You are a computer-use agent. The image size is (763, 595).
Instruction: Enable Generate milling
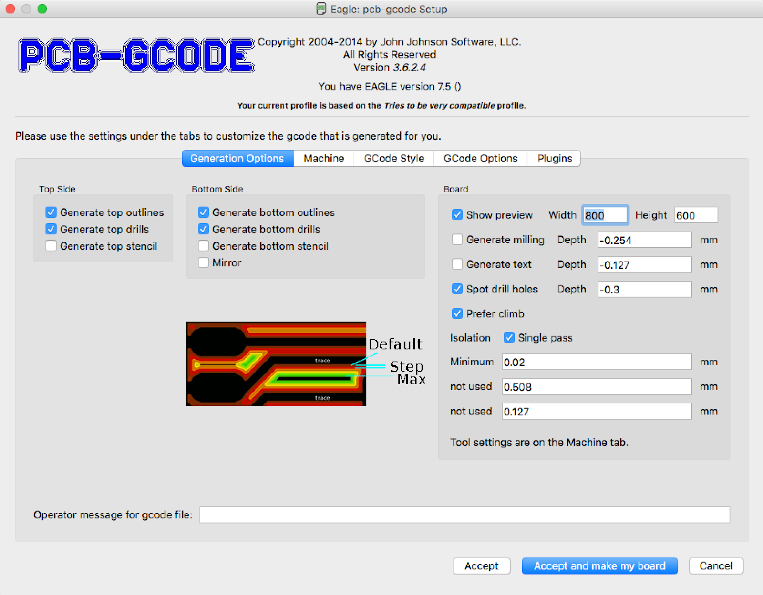pyautogui.click(x=457, y=240)
